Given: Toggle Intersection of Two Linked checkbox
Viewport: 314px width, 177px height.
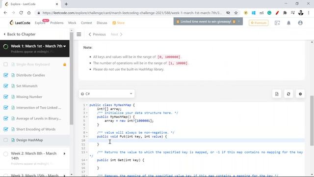Looking at the screenshot, I should point(5,108).
